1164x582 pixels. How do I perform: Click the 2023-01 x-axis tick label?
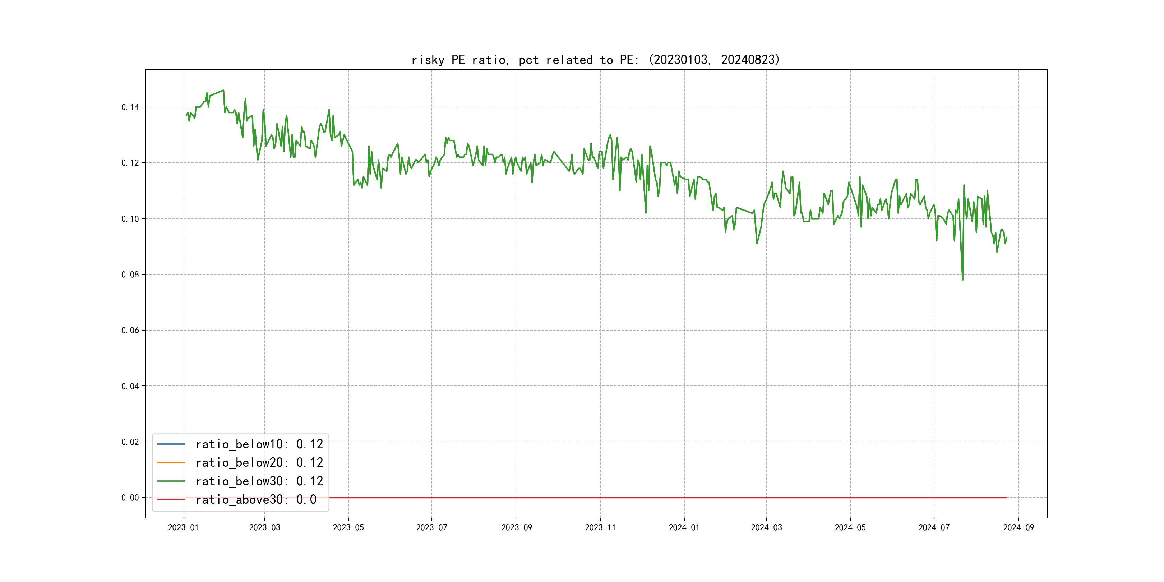(x=184, y=528)
